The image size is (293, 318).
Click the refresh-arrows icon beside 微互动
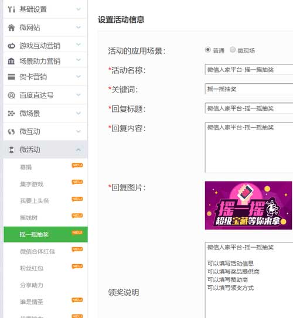tap(11, 132)
